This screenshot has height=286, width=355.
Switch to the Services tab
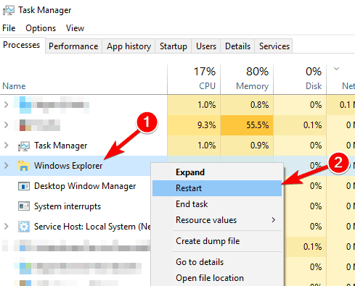click(274, 46)
